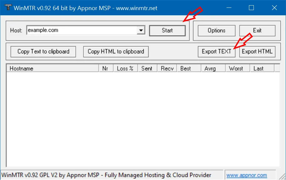Open the Options dialog
This screenshot has height=180, width=286.
click(x=216, y=31)
